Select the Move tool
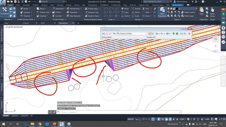The height and width of the screenshot is (127, 226). (125, 8)
